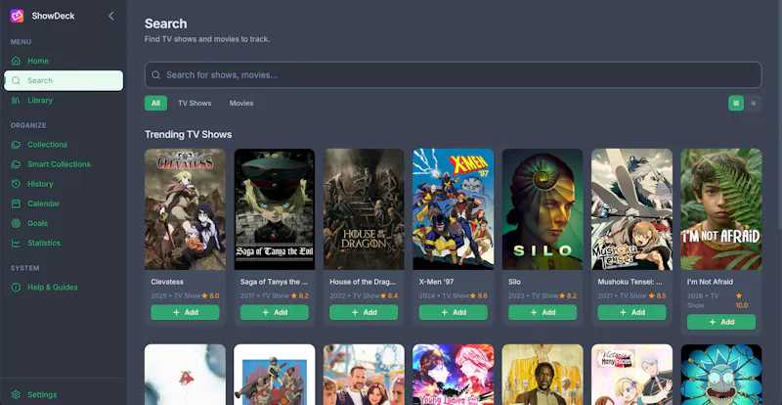The image size is (782, 405).
Task: Click the Settings gear icon
Action: click(x=16, y=394)
